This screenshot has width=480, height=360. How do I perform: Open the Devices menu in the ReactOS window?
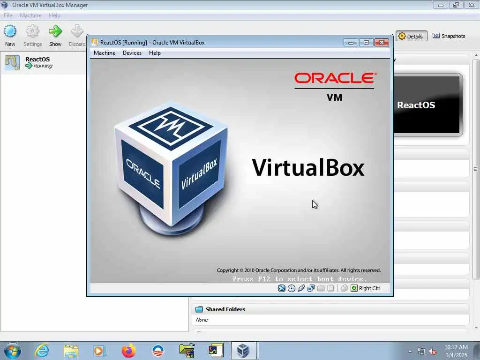[x=132, y=53]
